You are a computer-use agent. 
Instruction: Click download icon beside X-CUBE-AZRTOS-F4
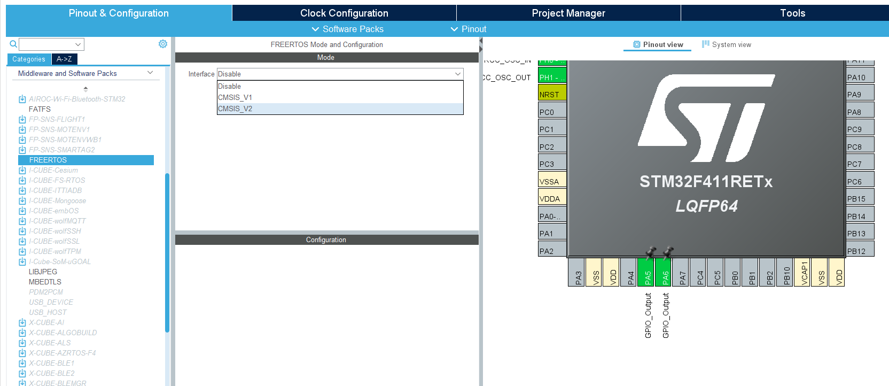(x=22, y=353)
